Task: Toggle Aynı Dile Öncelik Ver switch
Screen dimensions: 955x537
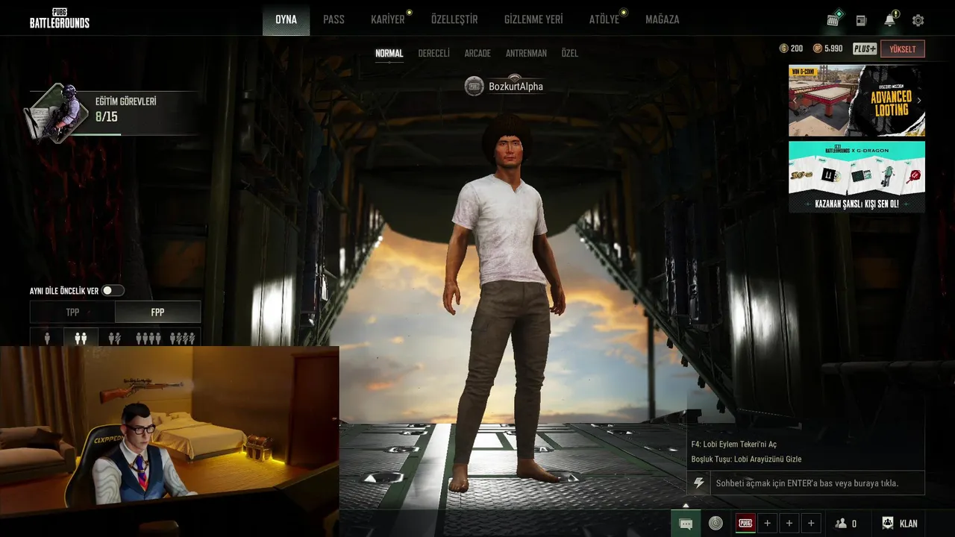Action: tap(113, 290)
